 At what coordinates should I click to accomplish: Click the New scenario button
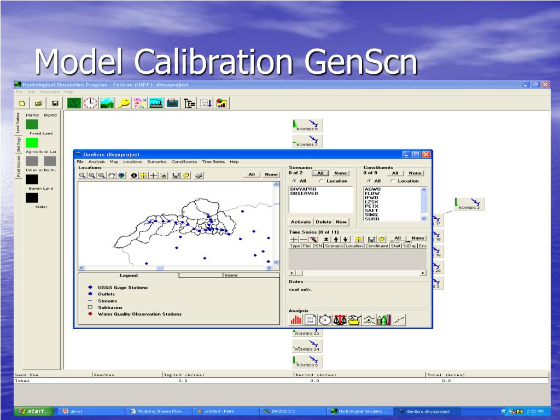[x=341, y=222]
